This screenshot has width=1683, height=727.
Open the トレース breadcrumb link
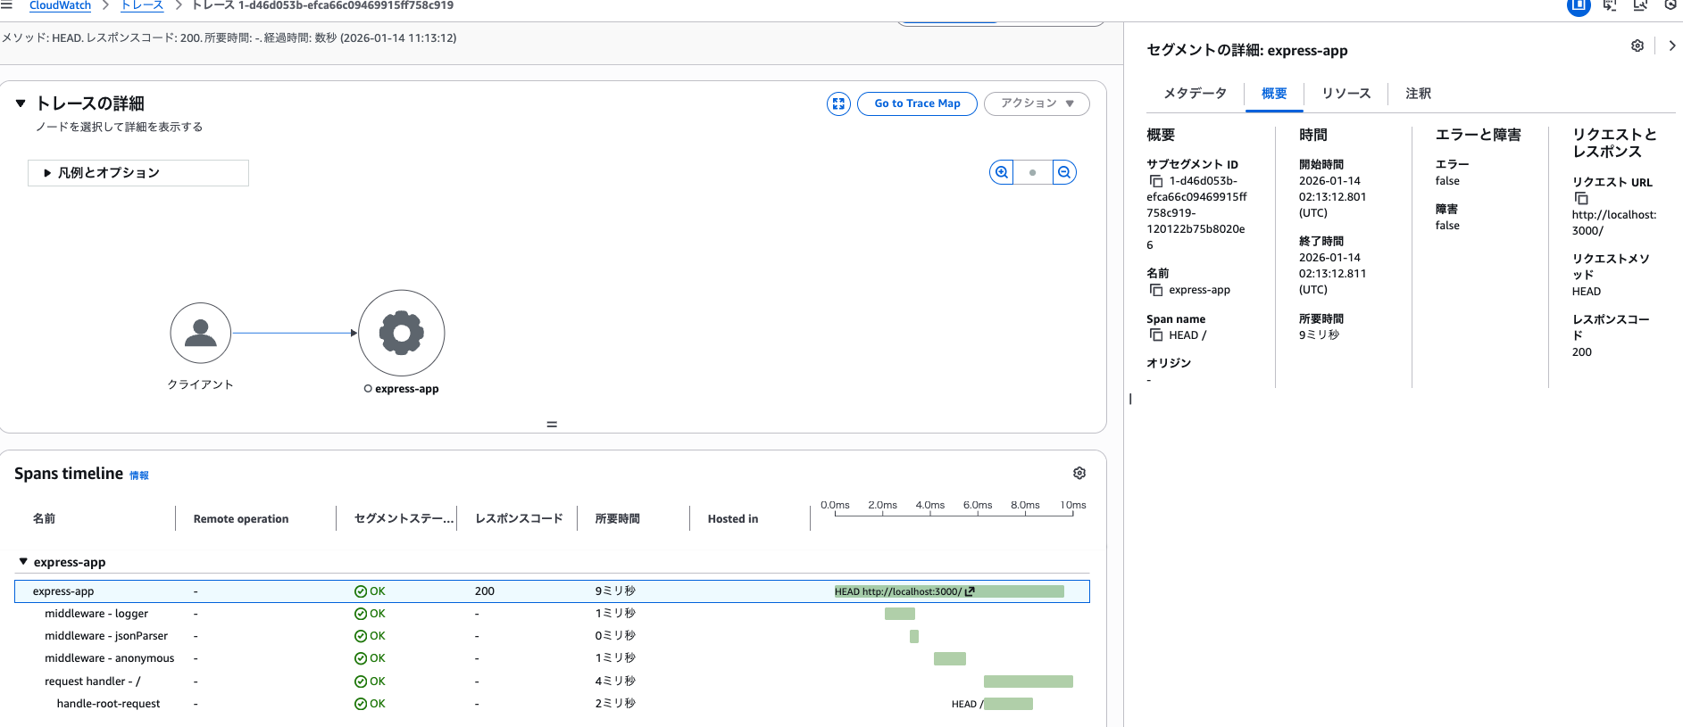142,5
